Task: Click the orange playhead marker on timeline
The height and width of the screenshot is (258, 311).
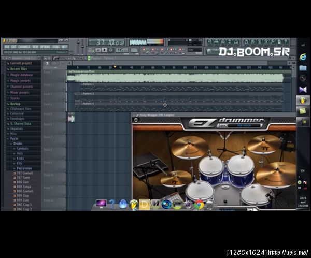Action: click(115, 67)
